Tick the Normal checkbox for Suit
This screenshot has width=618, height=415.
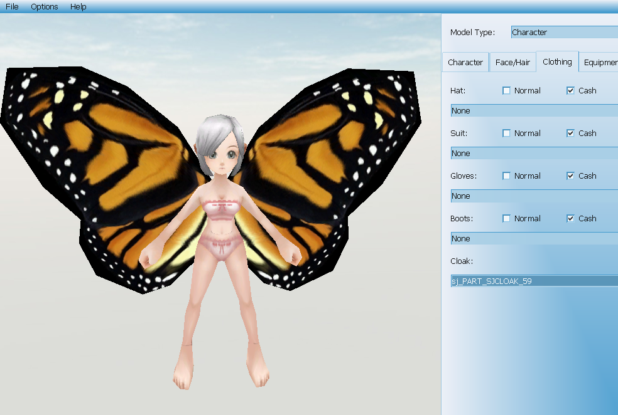point(507,134)
